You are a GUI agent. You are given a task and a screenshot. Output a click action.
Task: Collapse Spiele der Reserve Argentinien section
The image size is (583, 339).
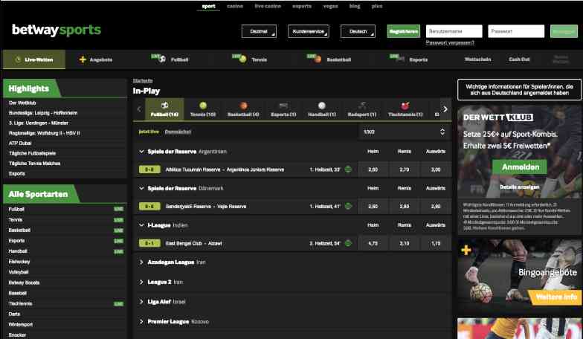141,152
